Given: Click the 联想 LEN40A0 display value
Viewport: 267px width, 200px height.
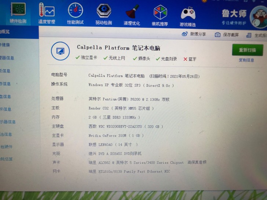Looking at the screenshot, I should pos(113,144).
